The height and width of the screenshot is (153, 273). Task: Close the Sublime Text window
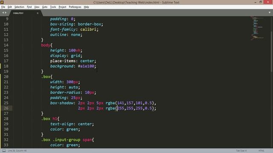tap(268, 2)
